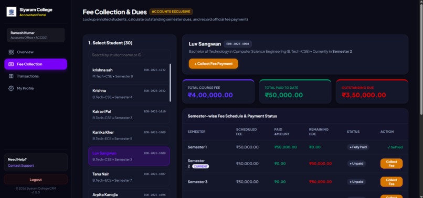423x198 pixels.
Task: Click student ID badge EDB-2025-1008 in header
Action: pyautogui.click(x=238, y=44)
